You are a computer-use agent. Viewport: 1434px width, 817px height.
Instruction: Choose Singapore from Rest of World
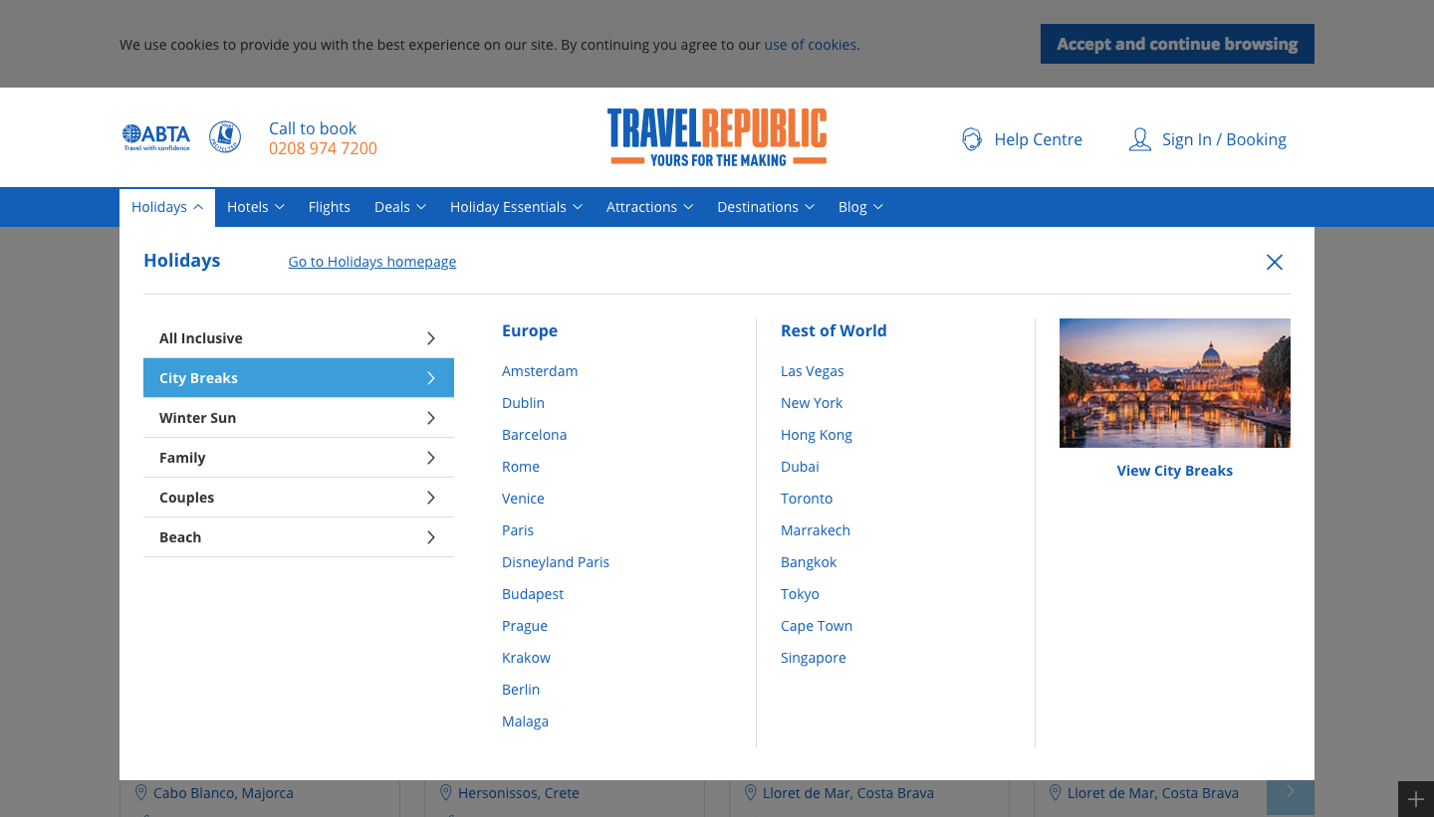coord(814,658)
